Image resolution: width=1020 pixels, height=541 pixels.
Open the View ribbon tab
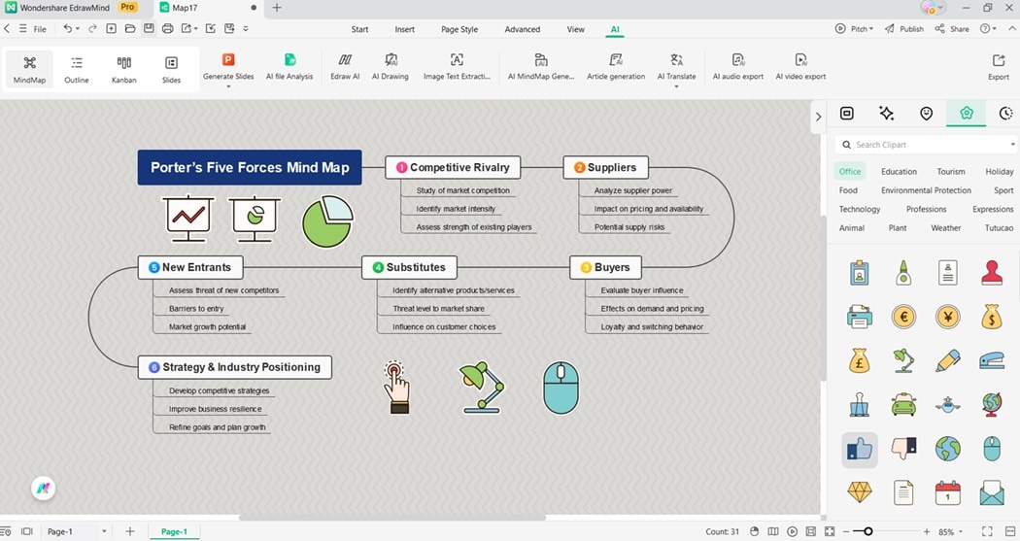coord(576,29)
